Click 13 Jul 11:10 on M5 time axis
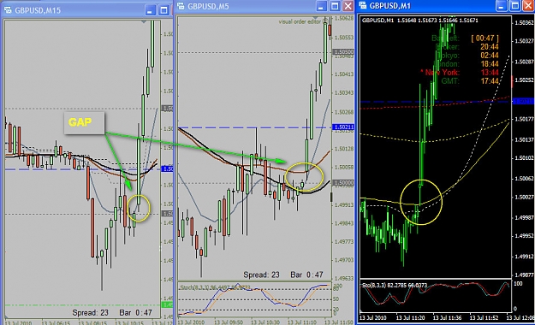535x325 pixels. 302,322
